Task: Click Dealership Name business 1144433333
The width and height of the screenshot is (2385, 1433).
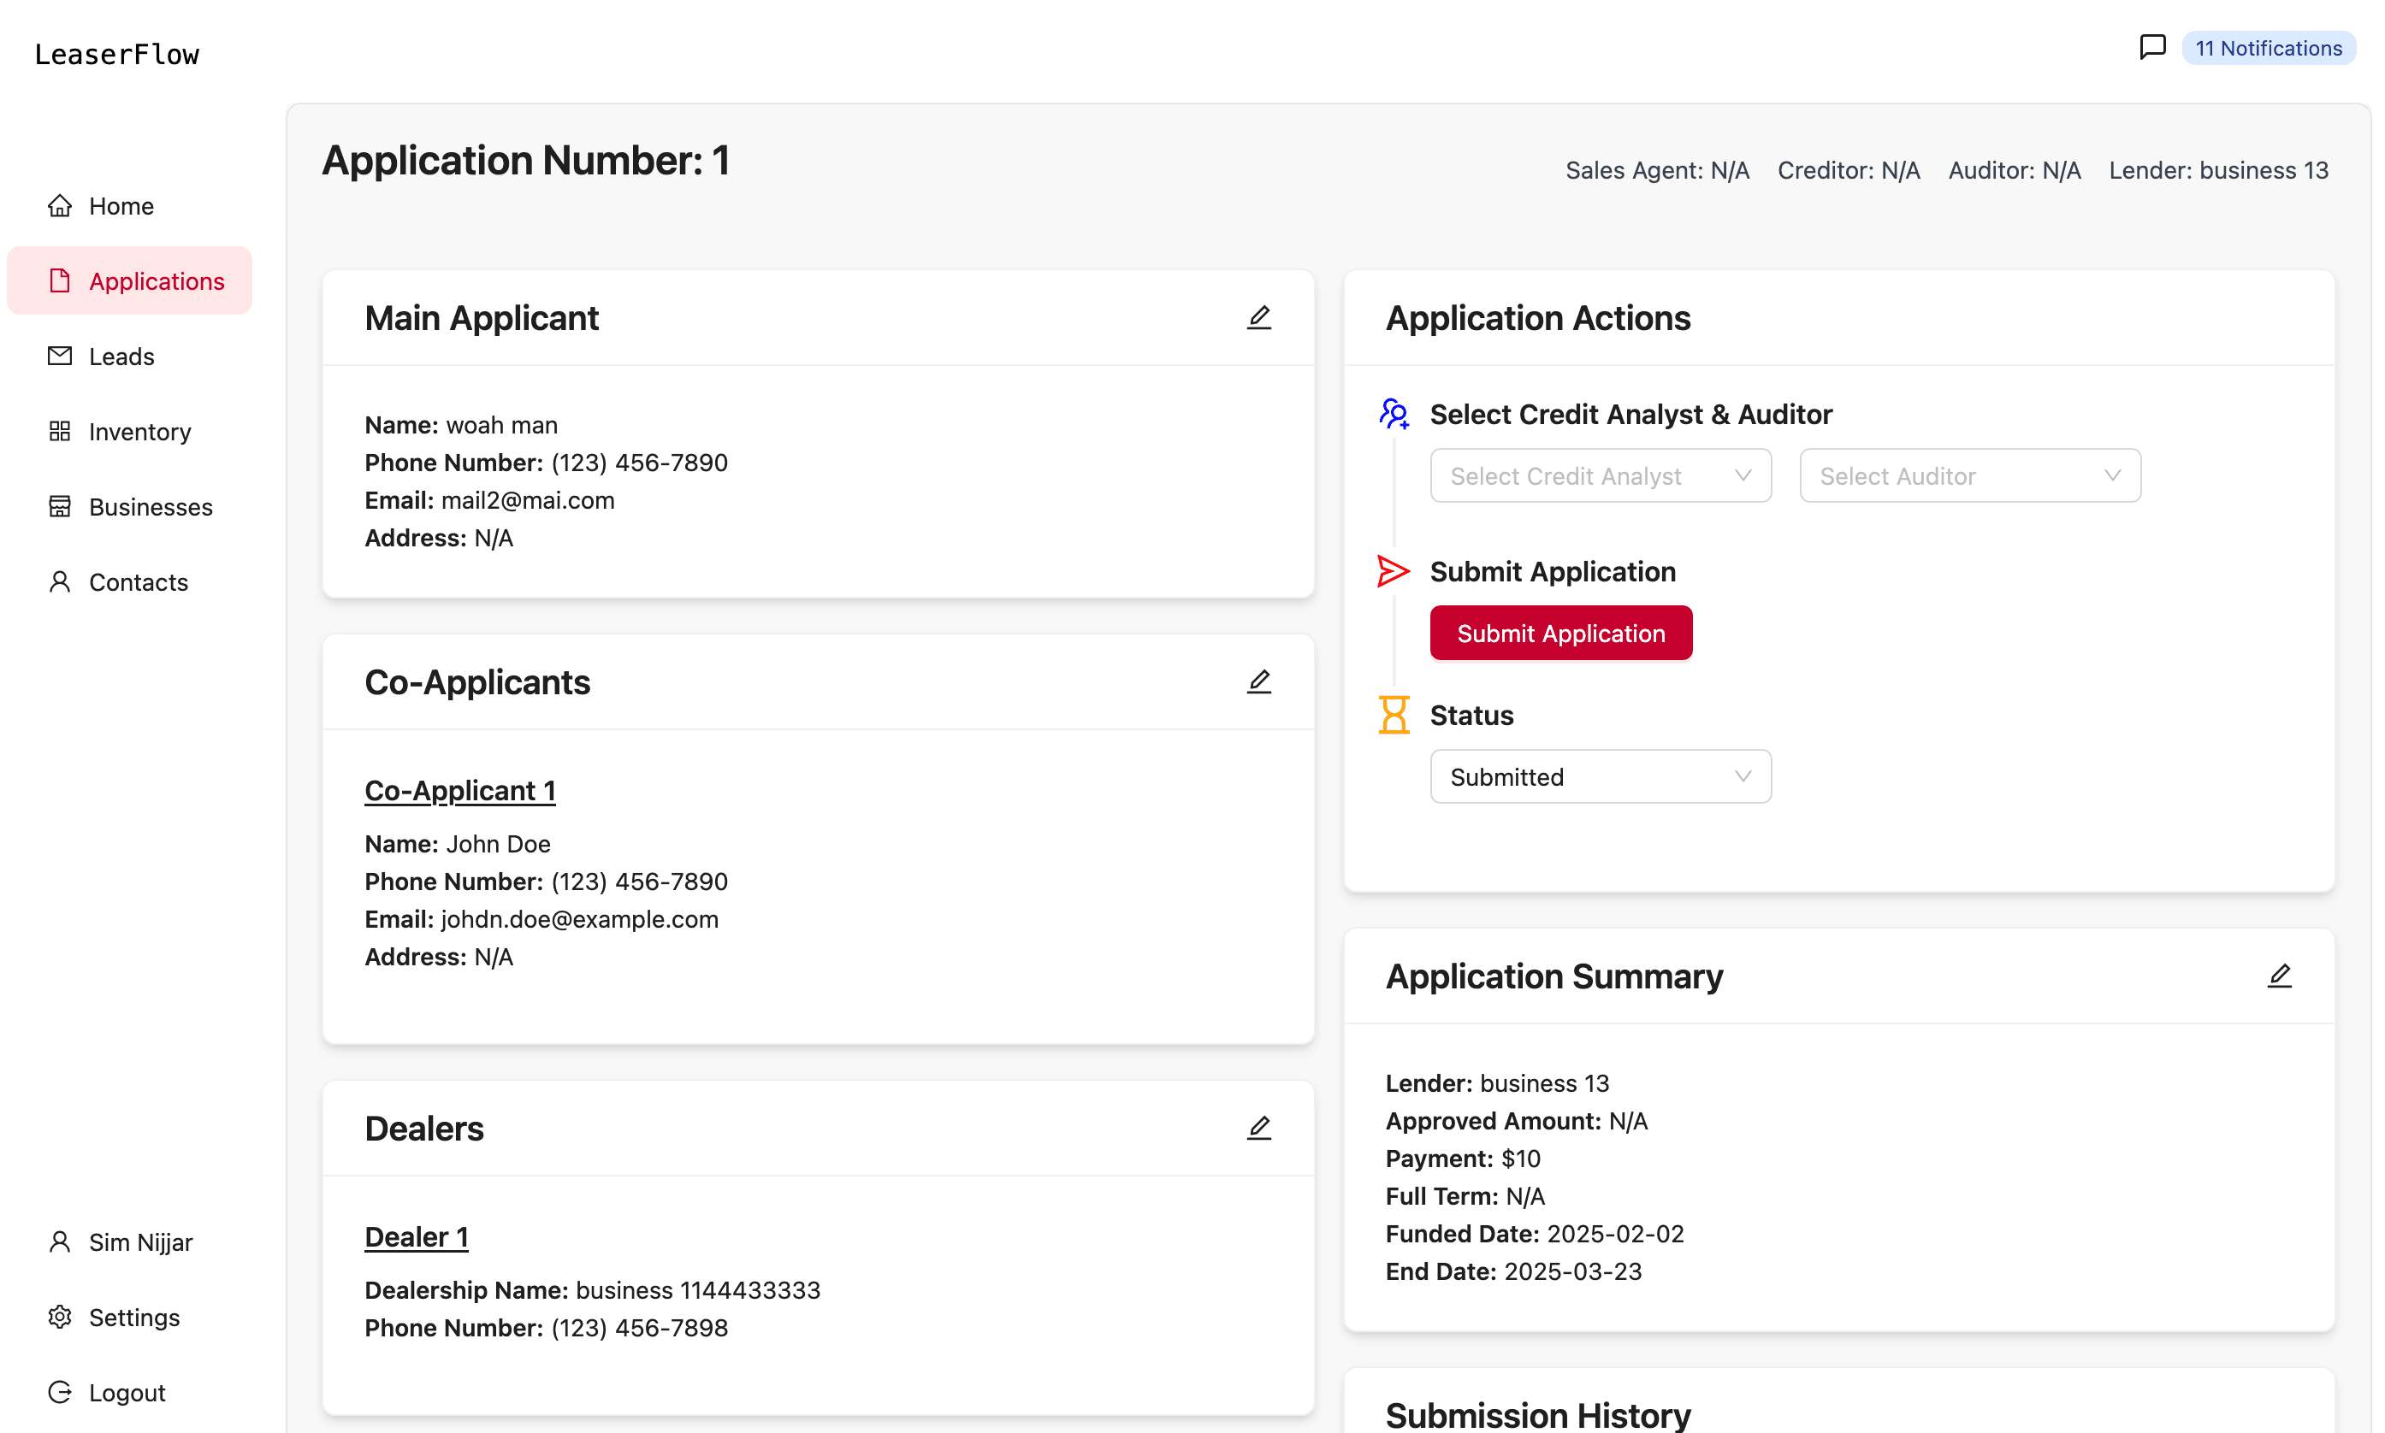Action: [x=592, y=1290]
